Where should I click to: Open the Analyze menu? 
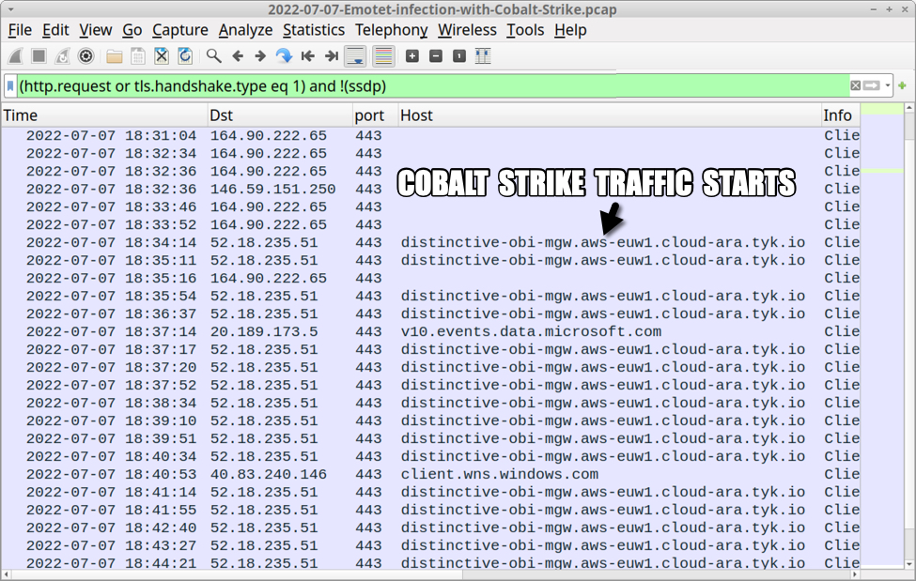[245, 30]
